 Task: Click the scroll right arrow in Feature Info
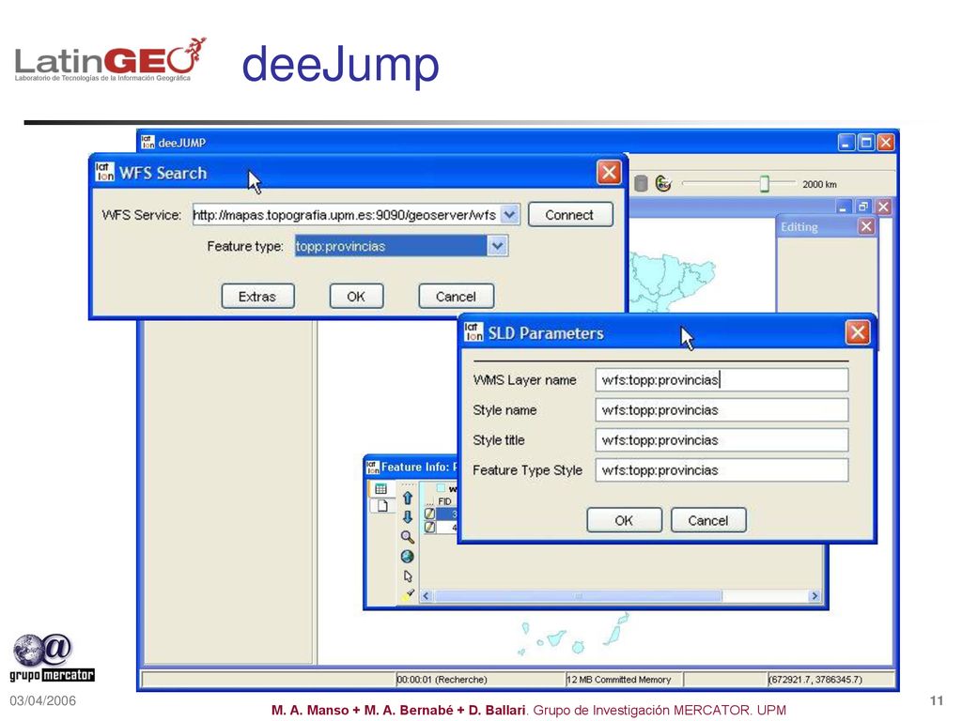coord(815,596)
